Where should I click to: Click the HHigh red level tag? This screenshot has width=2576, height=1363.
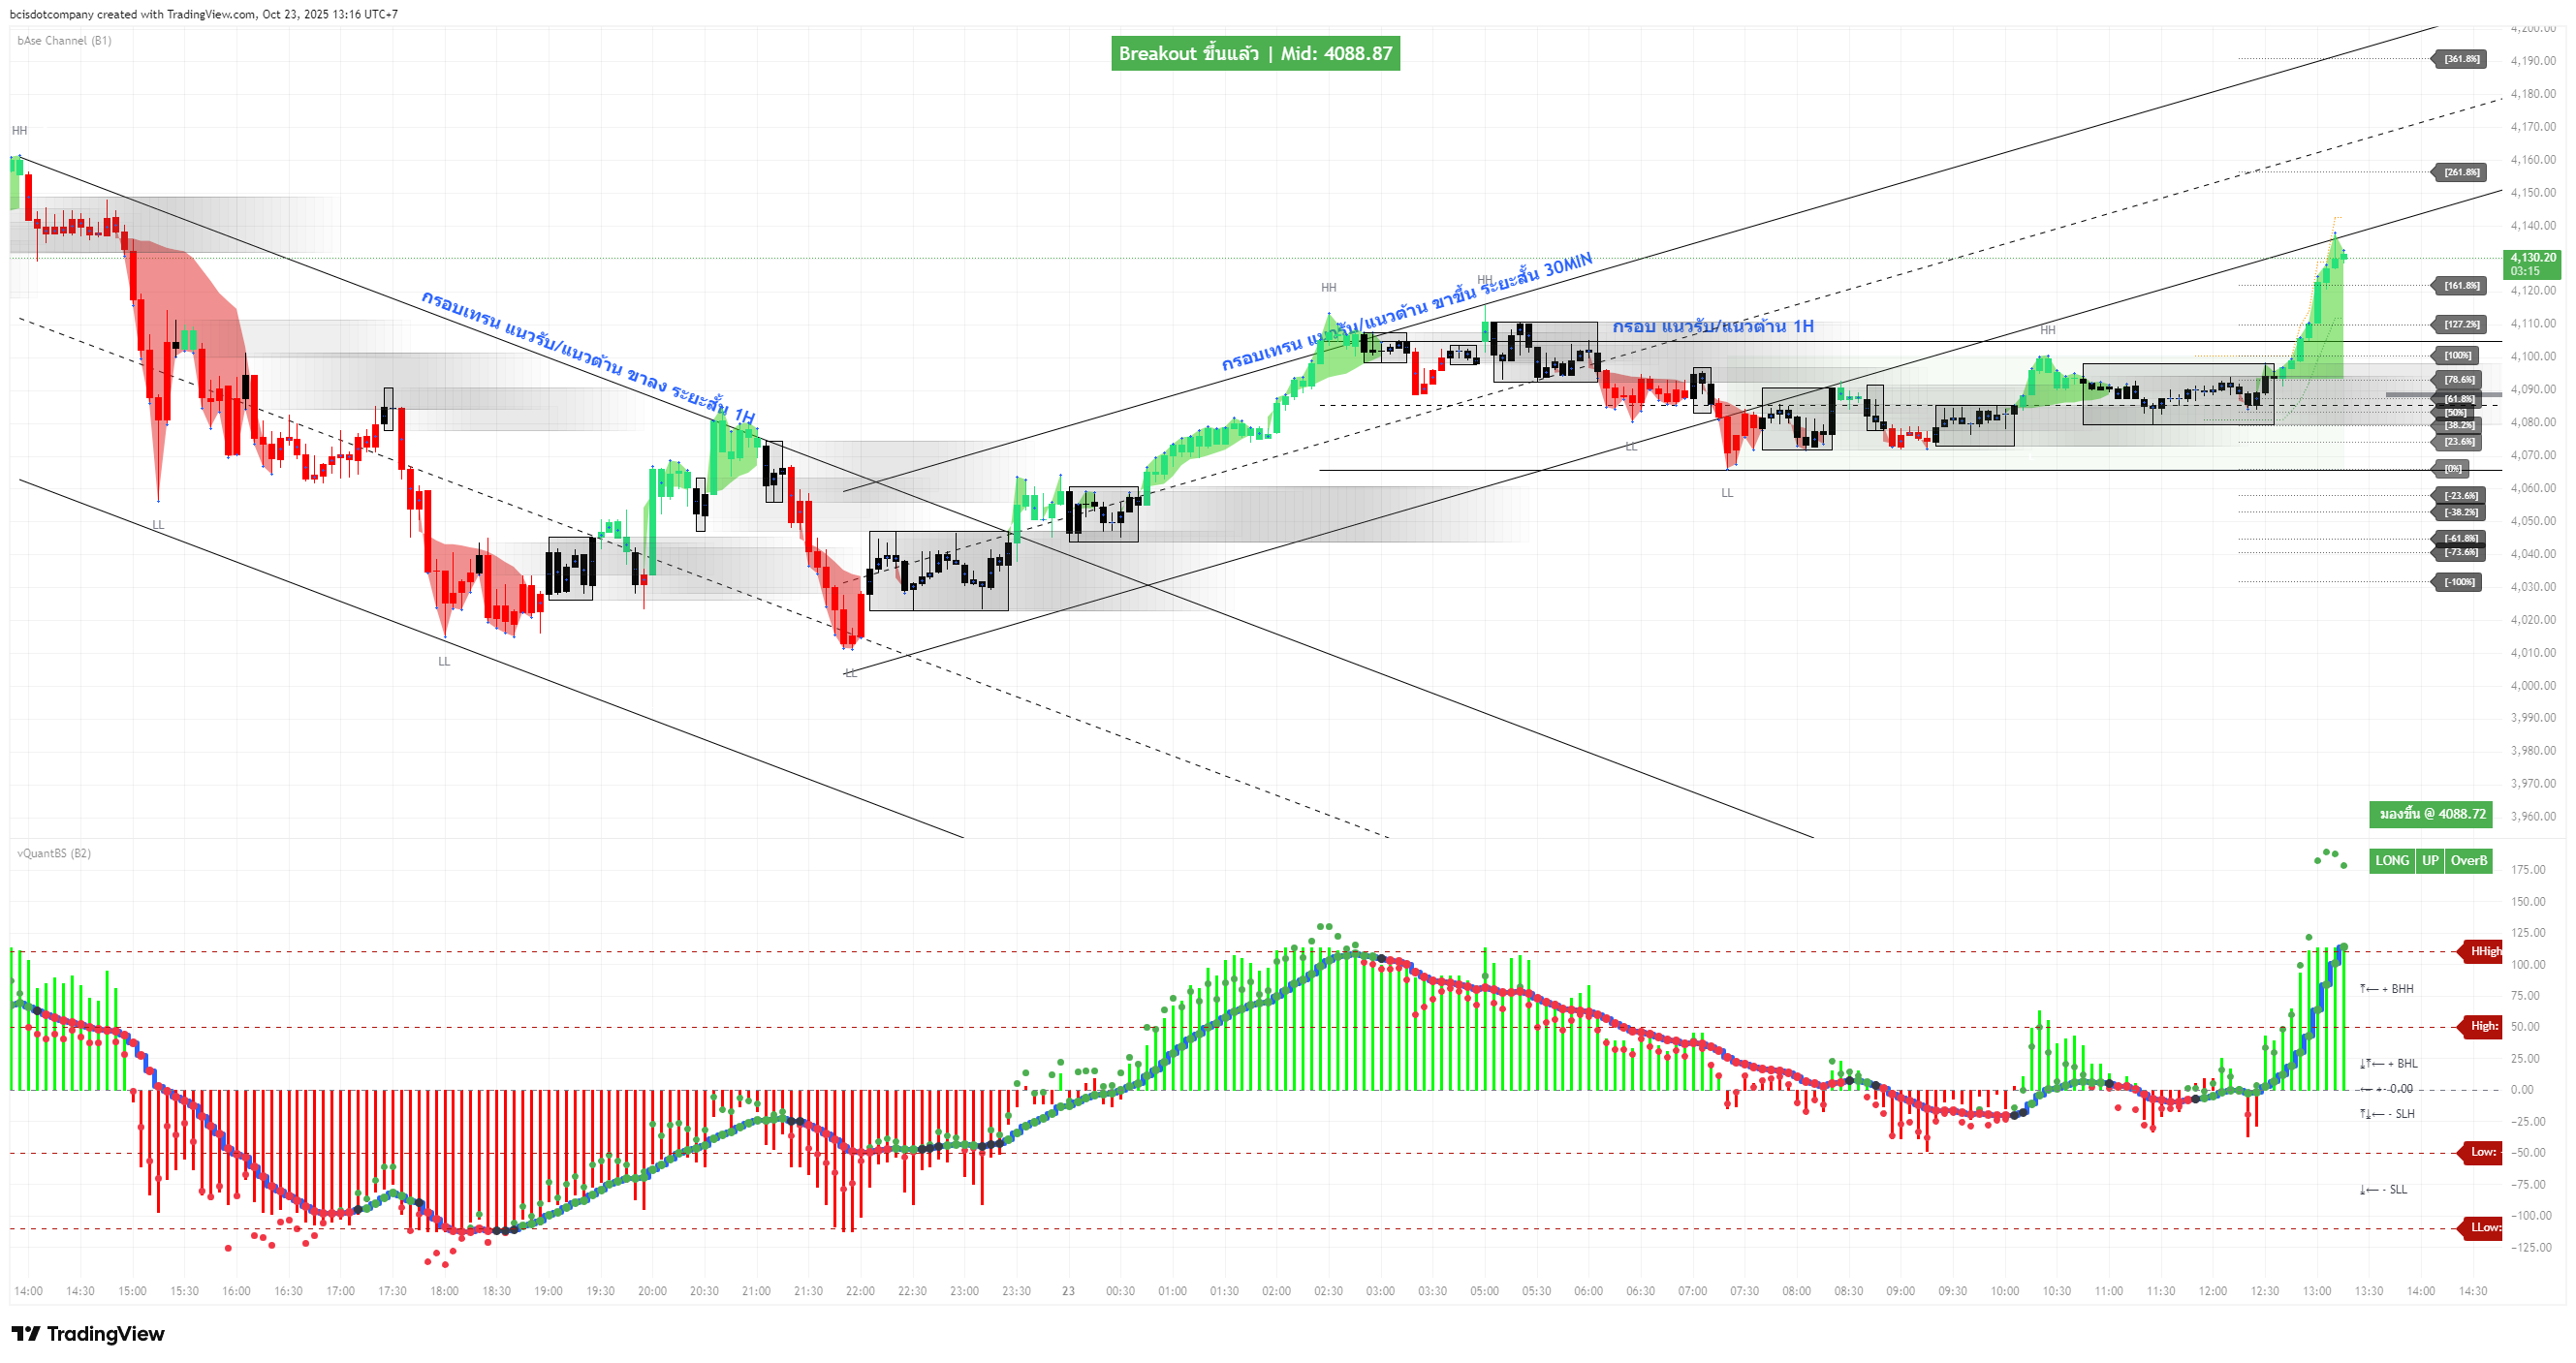pyautogui.click(x=2483, y=951)
